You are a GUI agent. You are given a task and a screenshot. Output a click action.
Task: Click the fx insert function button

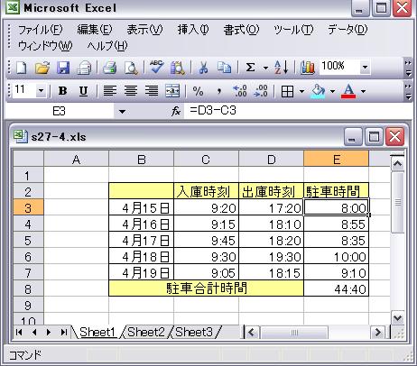[x=176, y=112]
